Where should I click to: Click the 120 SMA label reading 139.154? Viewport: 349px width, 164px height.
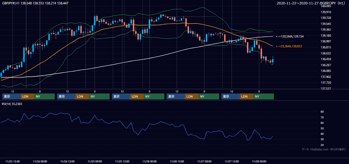(x=290, y=36)
